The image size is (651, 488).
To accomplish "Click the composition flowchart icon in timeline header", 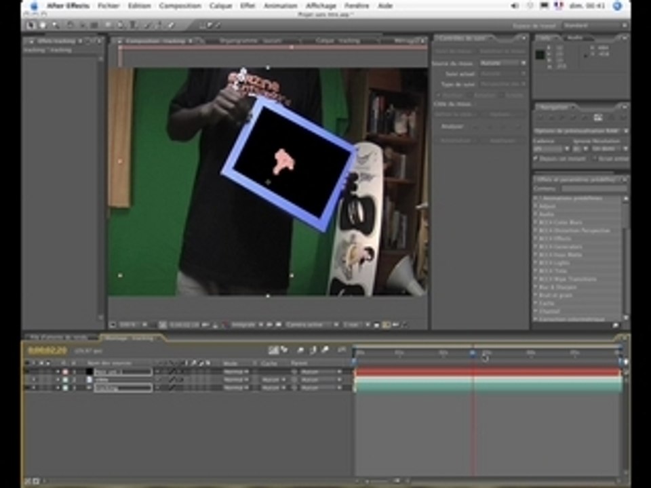I will 273,350.
